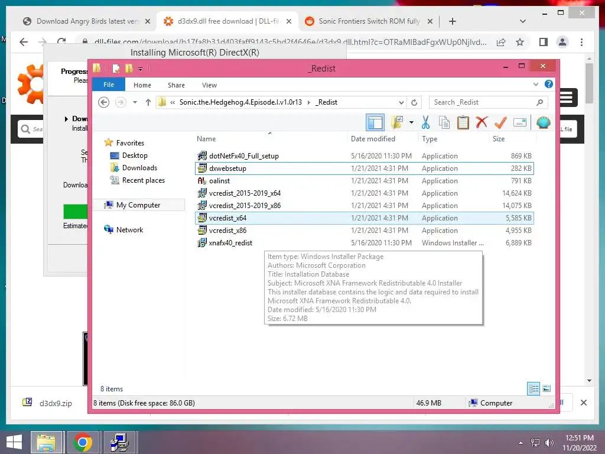This screenshot has width=605, height=454.
Task: Switch to the Download Angry Birds Chrome tab
Action: click(86, 21)
